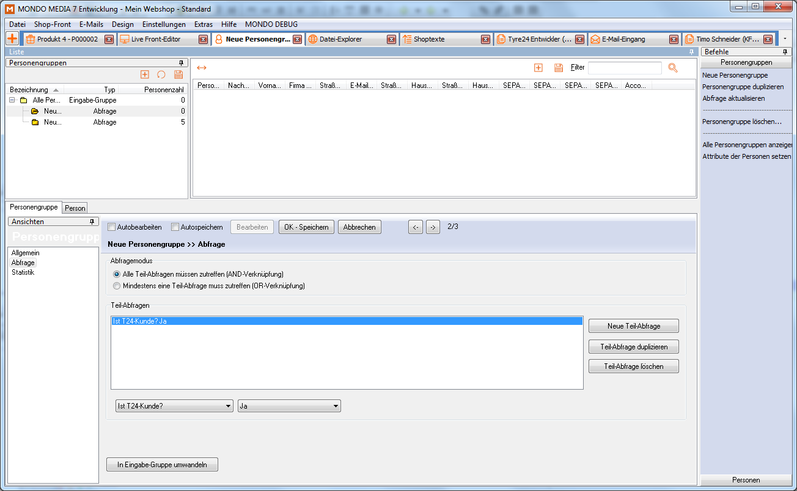
Task: Select the OR-Verknüpfung radio option
Action: click(117, 286)
